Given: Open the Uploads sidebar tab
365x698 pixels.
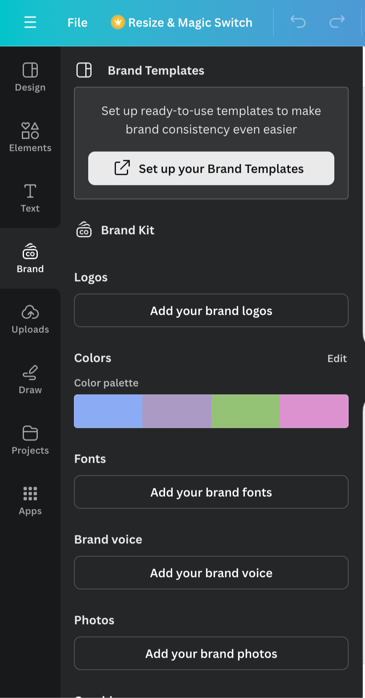Looking at the screenshot, I should coord(30,319).
